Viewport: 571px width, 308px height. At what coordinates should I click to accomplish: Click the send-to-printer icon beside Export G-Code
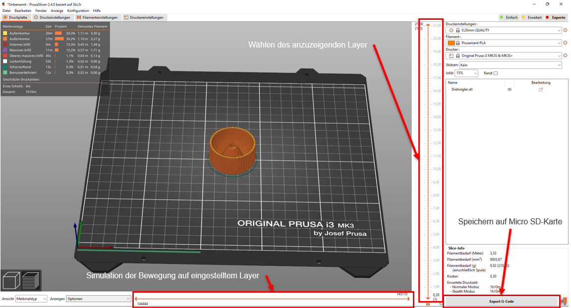[564, 301]
